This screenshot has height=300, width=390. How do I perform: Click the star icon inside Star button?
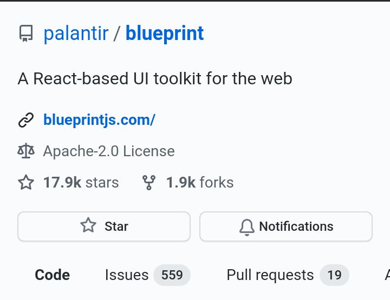(88, 225)
